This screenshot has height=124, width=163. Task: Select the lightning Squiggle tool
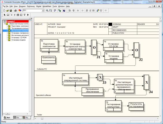15,15
